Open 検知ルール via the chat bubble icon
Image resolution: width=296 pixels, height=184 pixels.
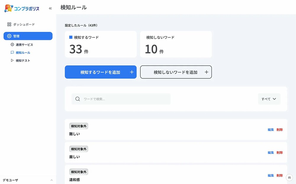click(x=12, y=53)
